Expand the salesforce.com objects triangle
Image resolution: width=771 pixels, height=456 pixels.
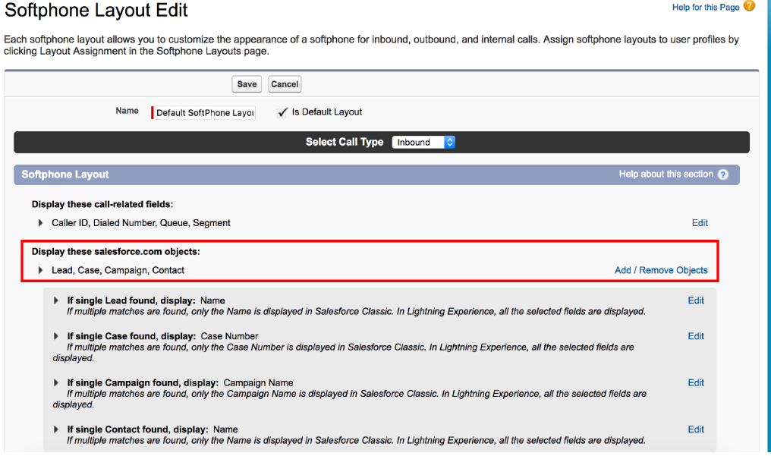point(41,270)
